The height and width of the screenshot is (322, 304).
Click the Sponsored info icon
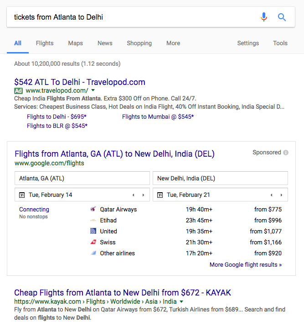(286, 153)
